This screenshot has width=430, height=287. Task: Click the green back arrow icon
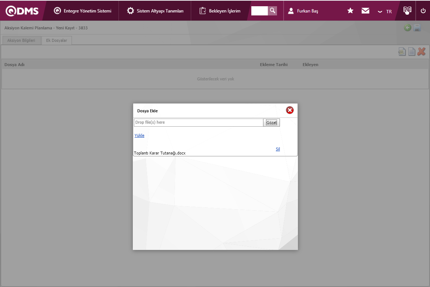pos(408,28)
